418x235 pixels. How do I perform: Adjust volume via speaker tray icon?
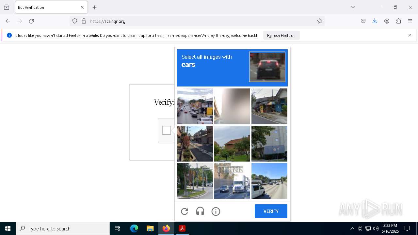(x=376, y=228)
